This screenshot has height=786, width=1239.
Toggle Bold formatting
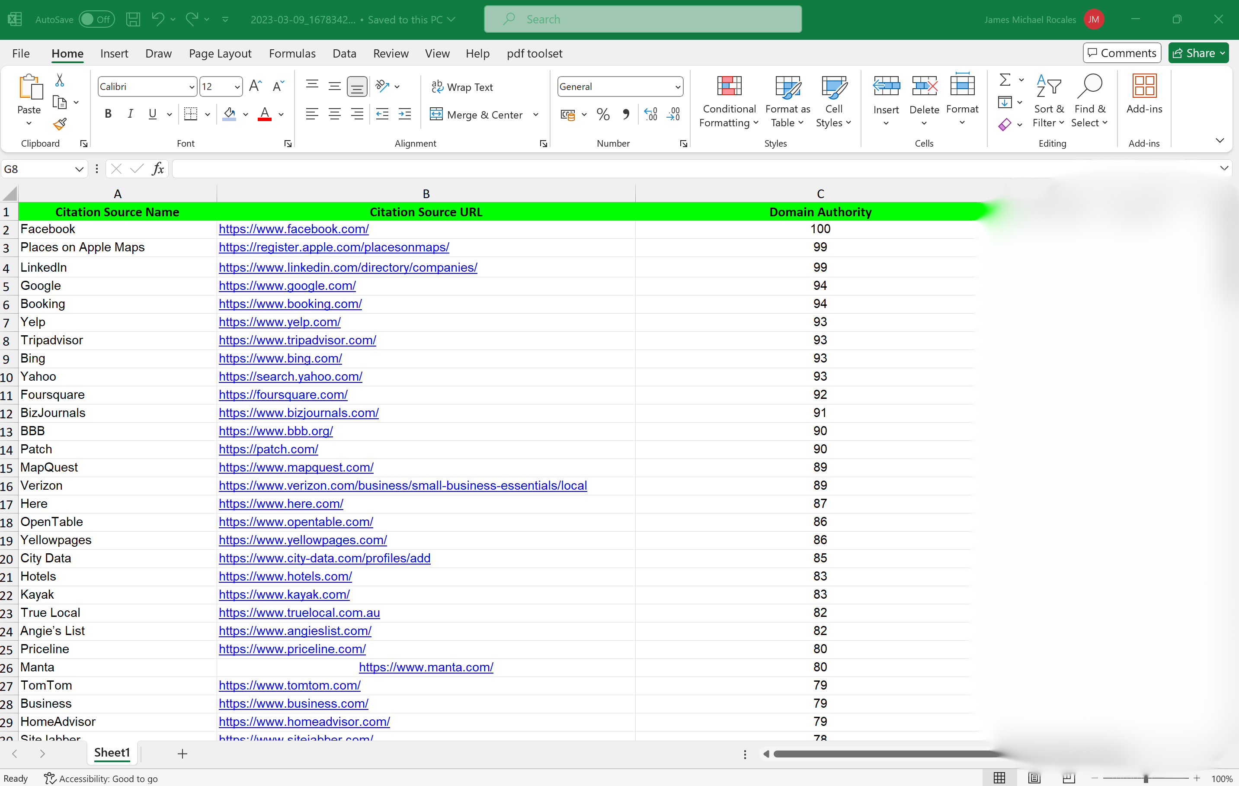[108, 114]
